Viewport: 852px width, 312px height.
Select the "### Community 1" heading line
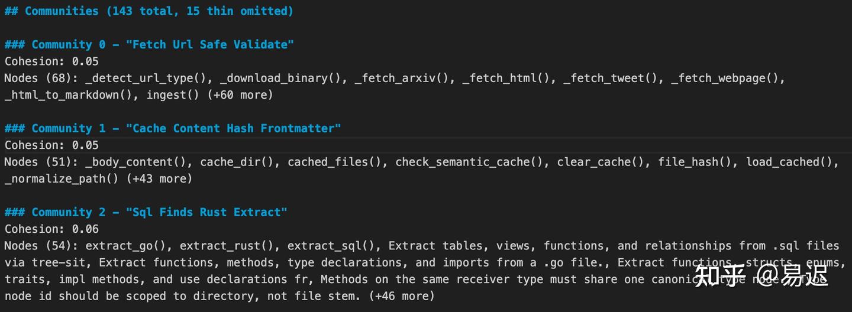(x=173, y=128)
